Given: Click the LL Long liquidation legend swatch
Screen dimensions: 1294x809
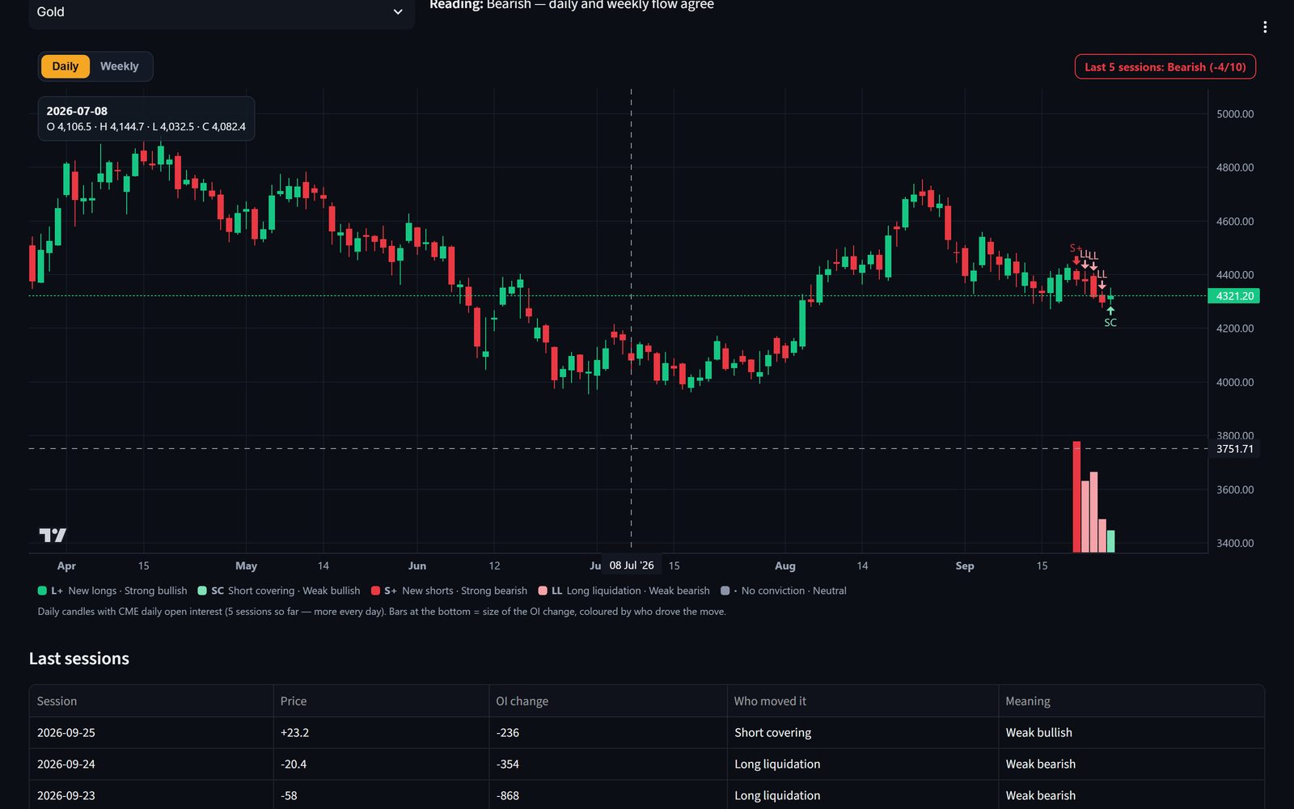Looking at the screenshot, I should (543, 591).
